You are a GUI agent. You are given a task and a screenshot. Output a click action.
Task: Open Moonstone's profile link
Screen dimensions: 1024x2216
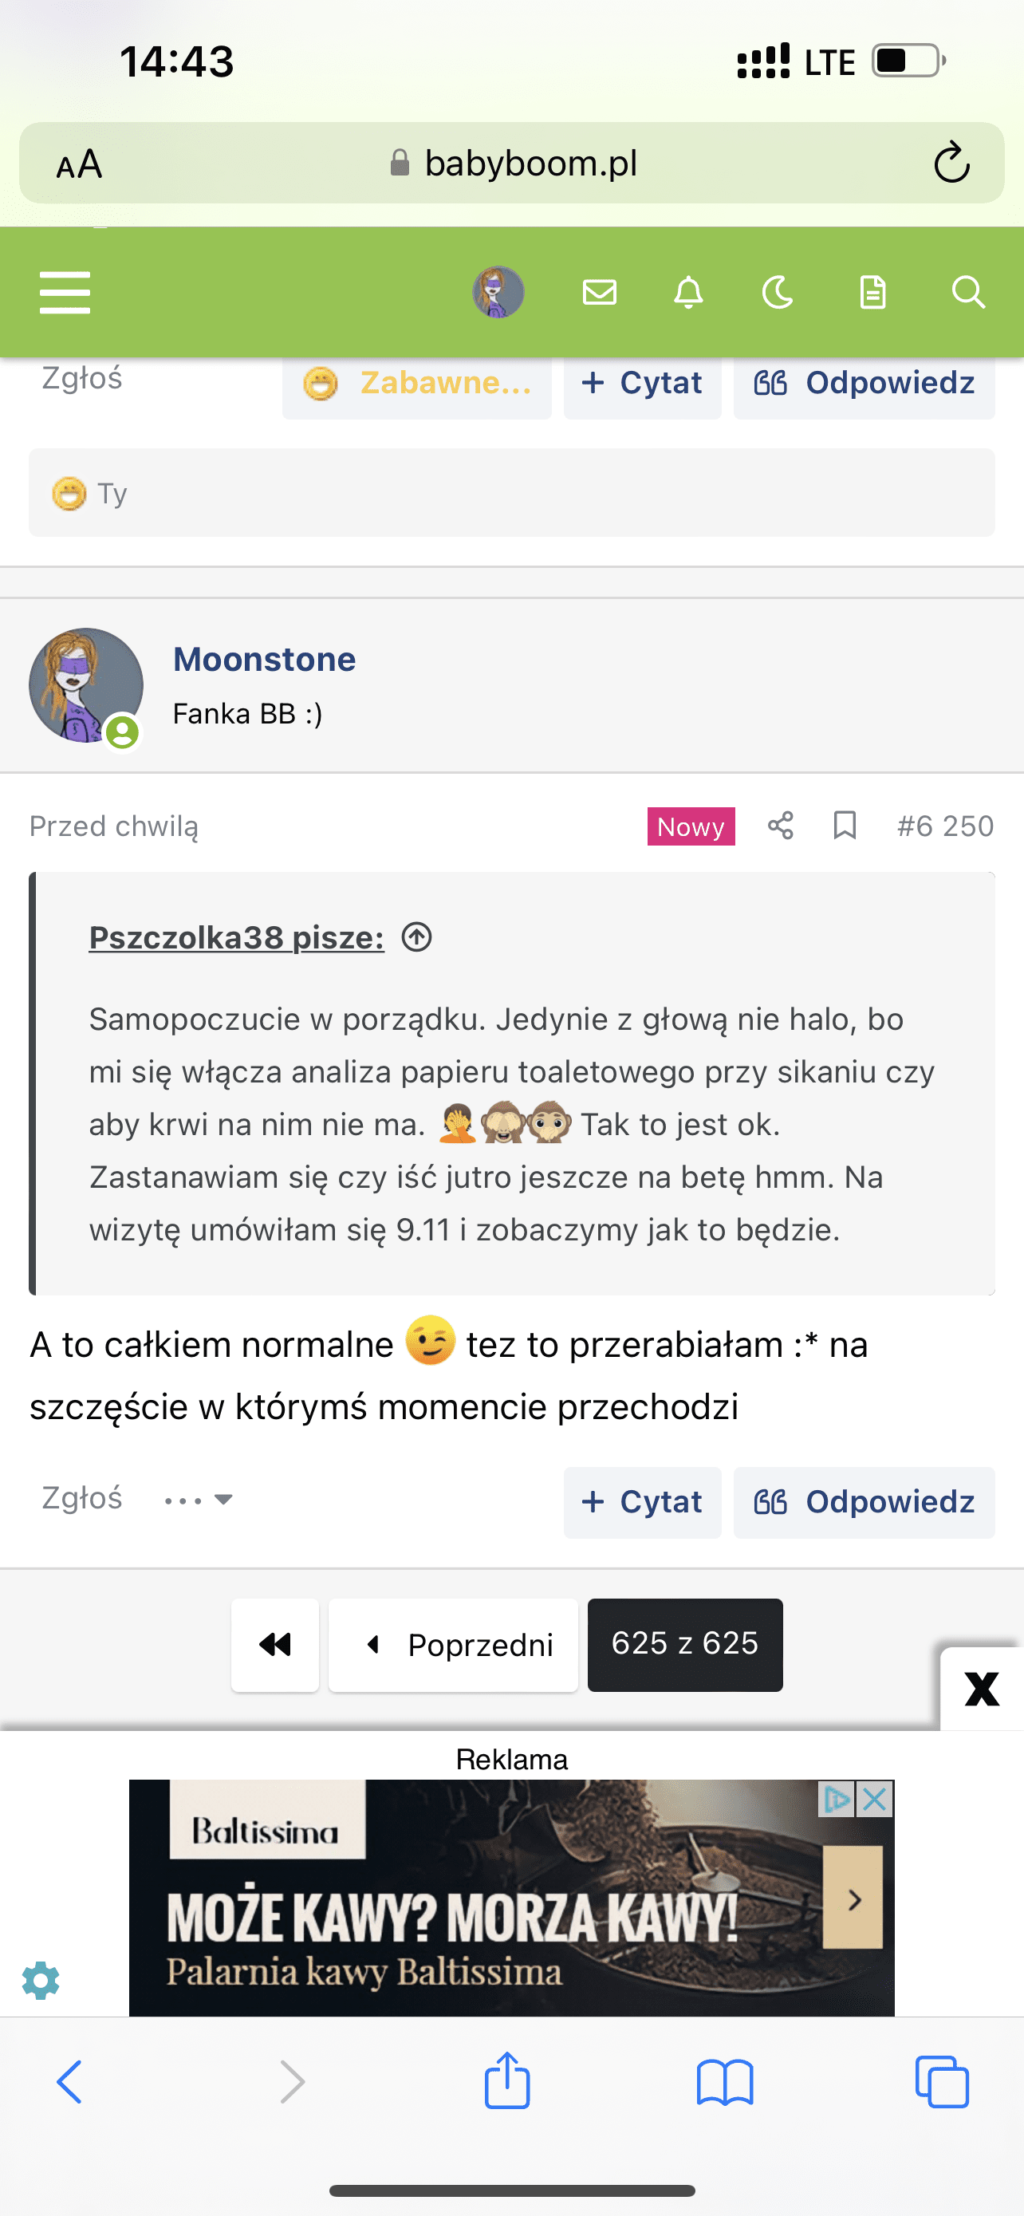point(264,660)
